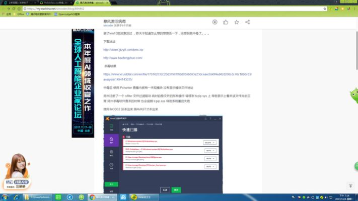Click the volume icon in system tray
This screenshot has height=201, width=358.
326,197
